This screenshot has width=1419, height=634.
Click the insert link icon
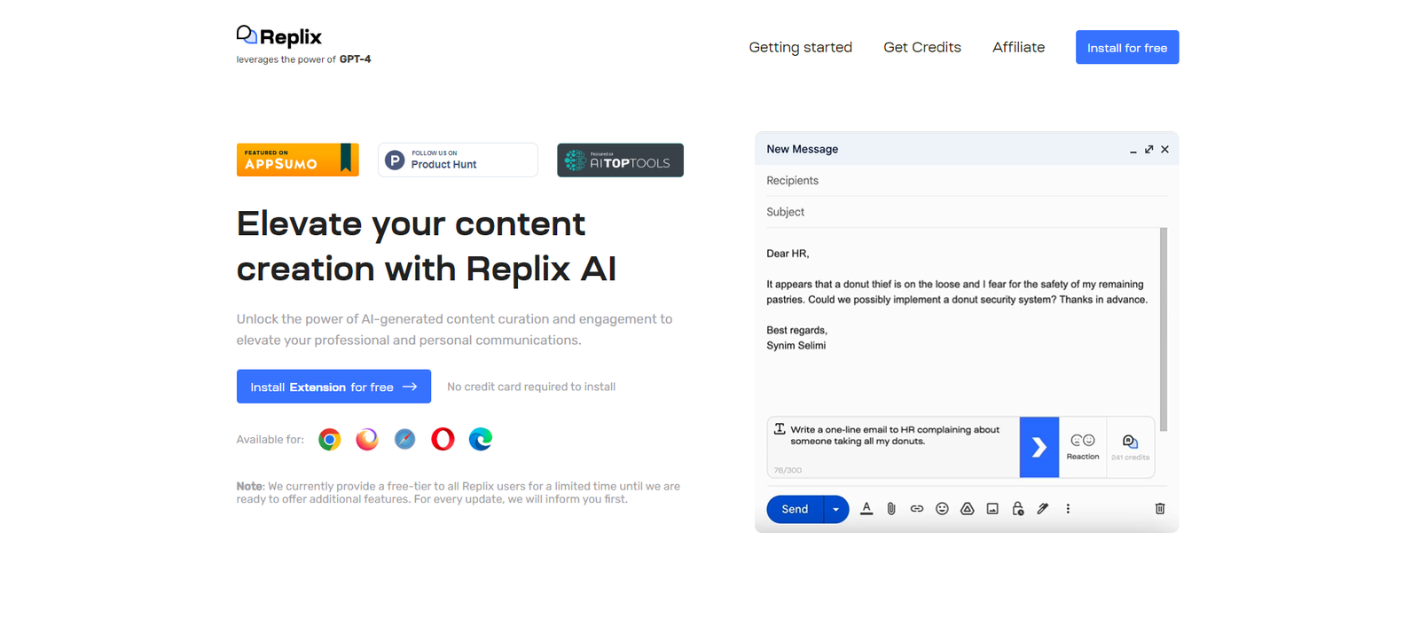point(916,509)
